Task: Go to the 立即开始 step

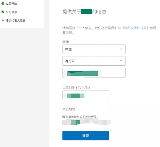Action: click(11, 4)
